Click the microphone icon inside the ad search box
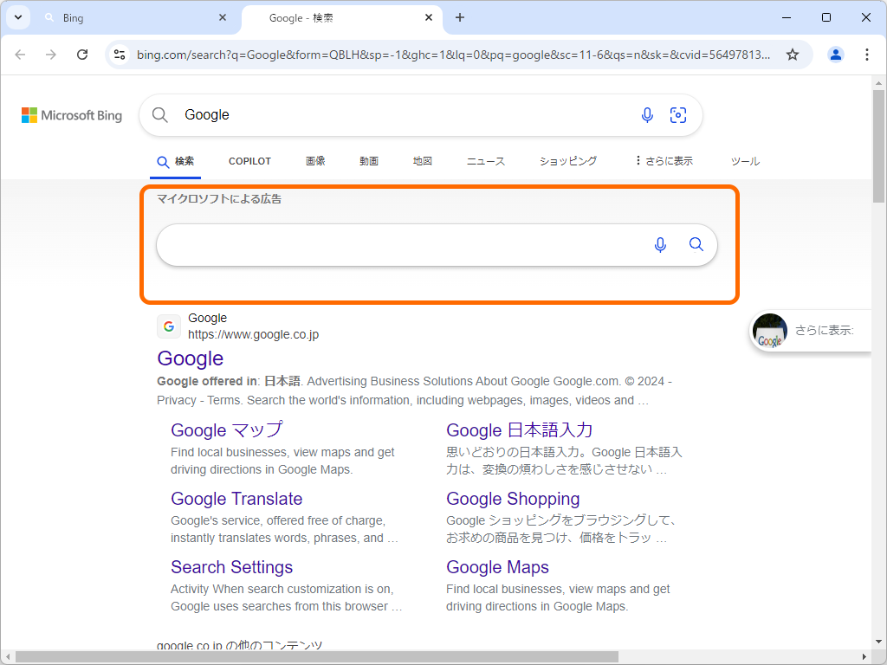Viewport: 887px width, 665px height. click(659, 245)
